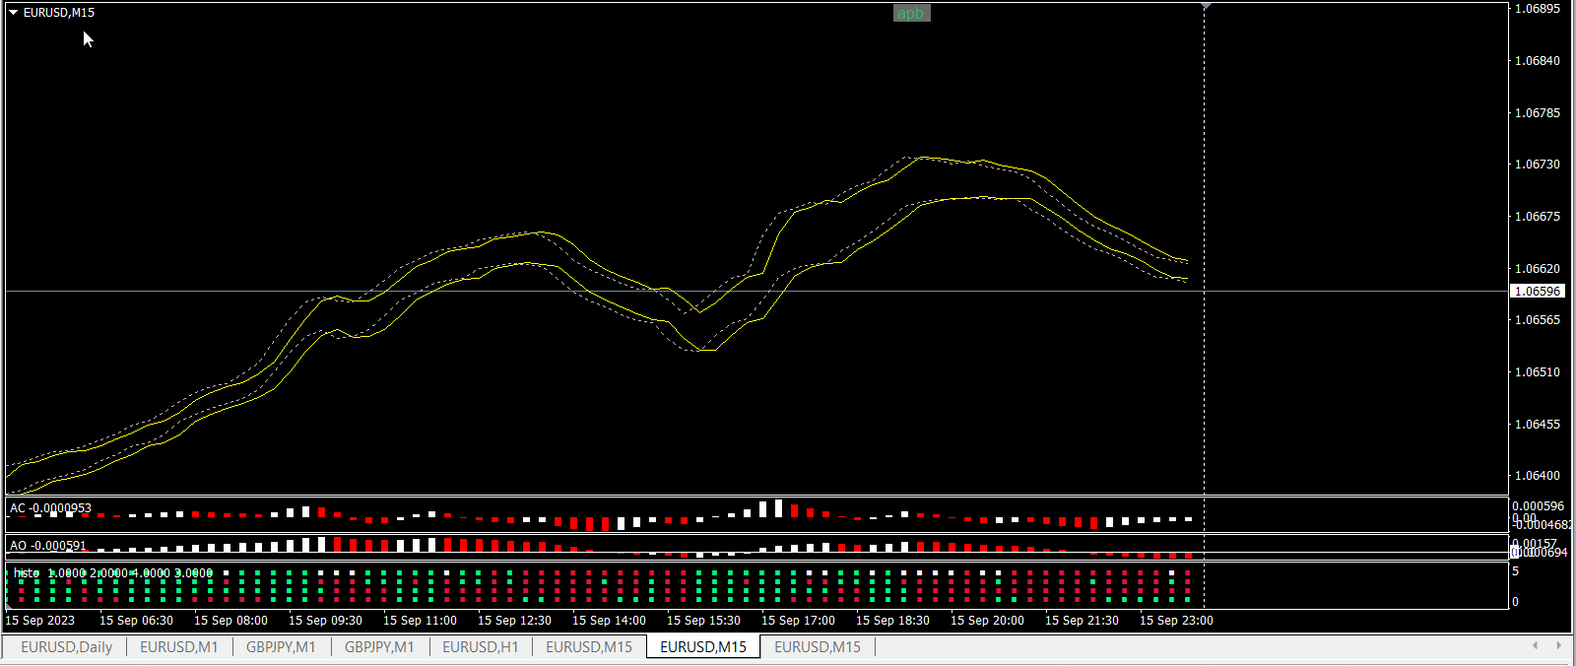
Task: Click the 1.06785 price axis value
Action: point(1537,113)
